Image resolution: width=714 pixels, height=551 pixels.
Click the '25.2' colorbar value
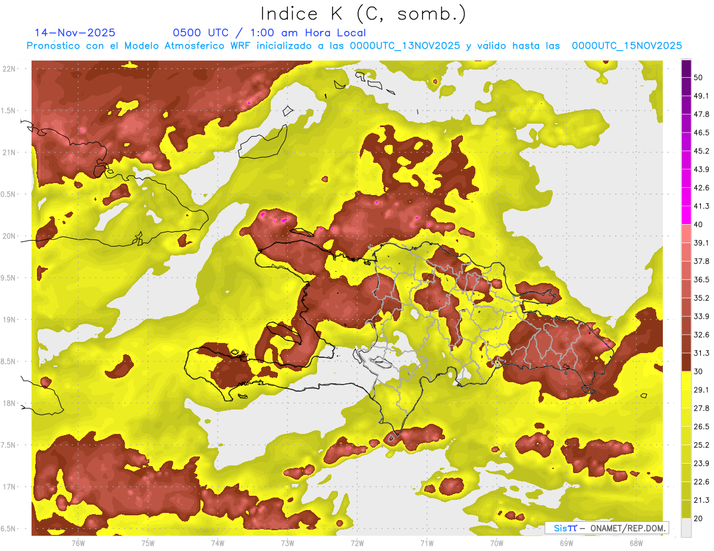(x=702, y=445)
